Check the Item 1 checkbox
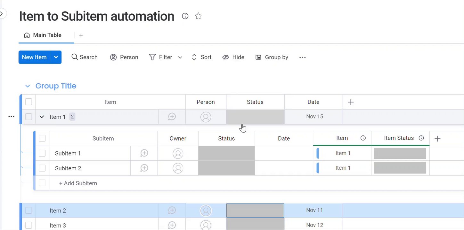Viewport: 464px width, 230px height. [x=28, y=117]
